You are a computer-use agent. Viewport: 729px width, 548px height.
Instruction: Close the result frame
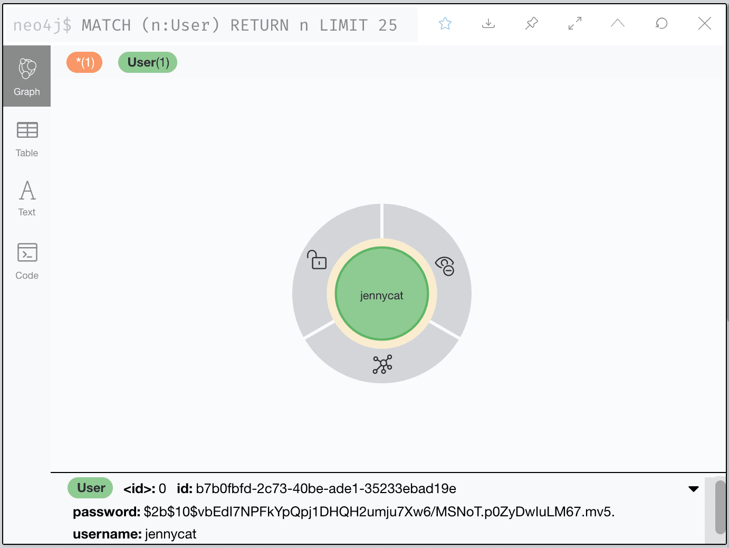pos(705,24)
